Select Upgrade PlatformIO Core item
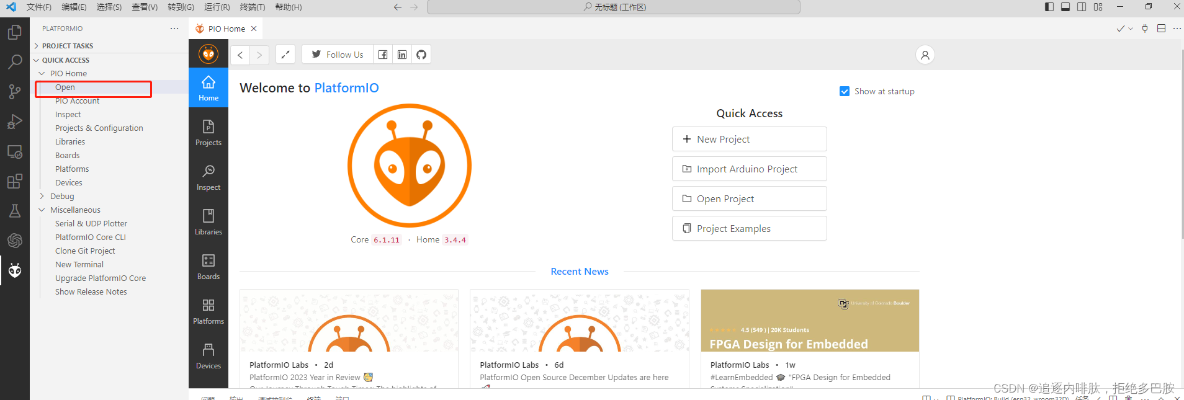This screenshot has height=400, width=1184. (x=101, y=278)
